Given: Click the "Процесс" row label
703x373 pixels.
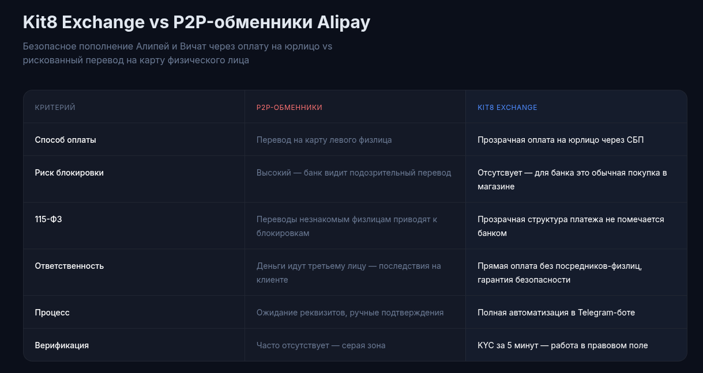Looking at the screenshot, I should 52,313.
